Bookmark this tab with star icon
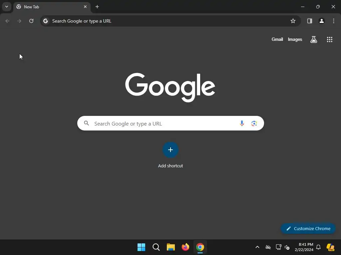This screenshot has height=255, width=341. tap(293, 21)
